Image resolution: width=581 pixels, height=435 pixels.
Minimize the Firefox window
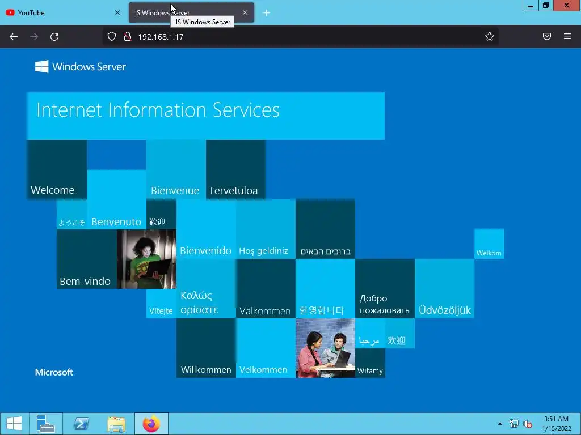(x=531, y=6)
